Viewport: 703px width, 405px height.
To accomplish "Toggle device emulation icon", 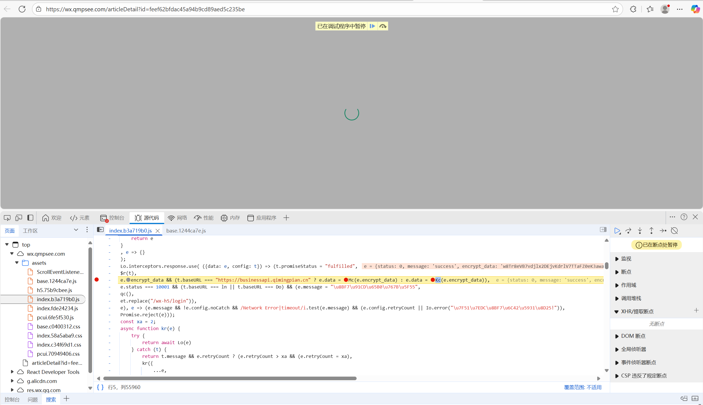I will tap(19, 218).
